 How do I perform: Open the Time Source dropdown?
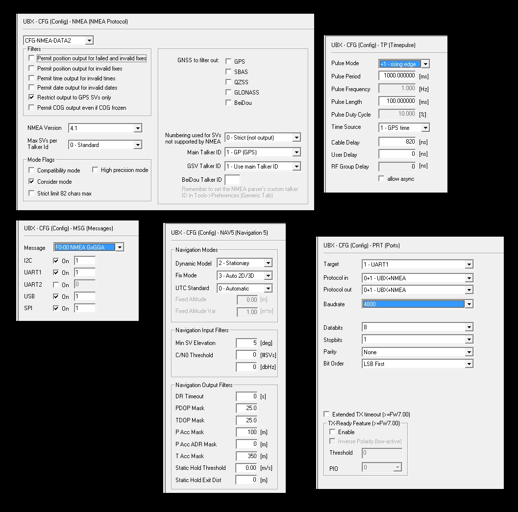(425, 128)
